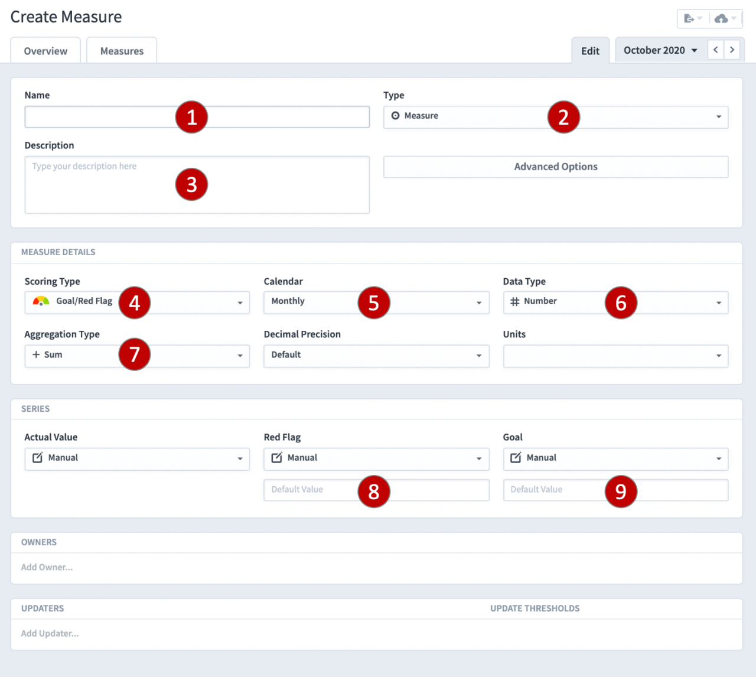Open the Goal series dropdown showing Manual

(x=718, y=458)
